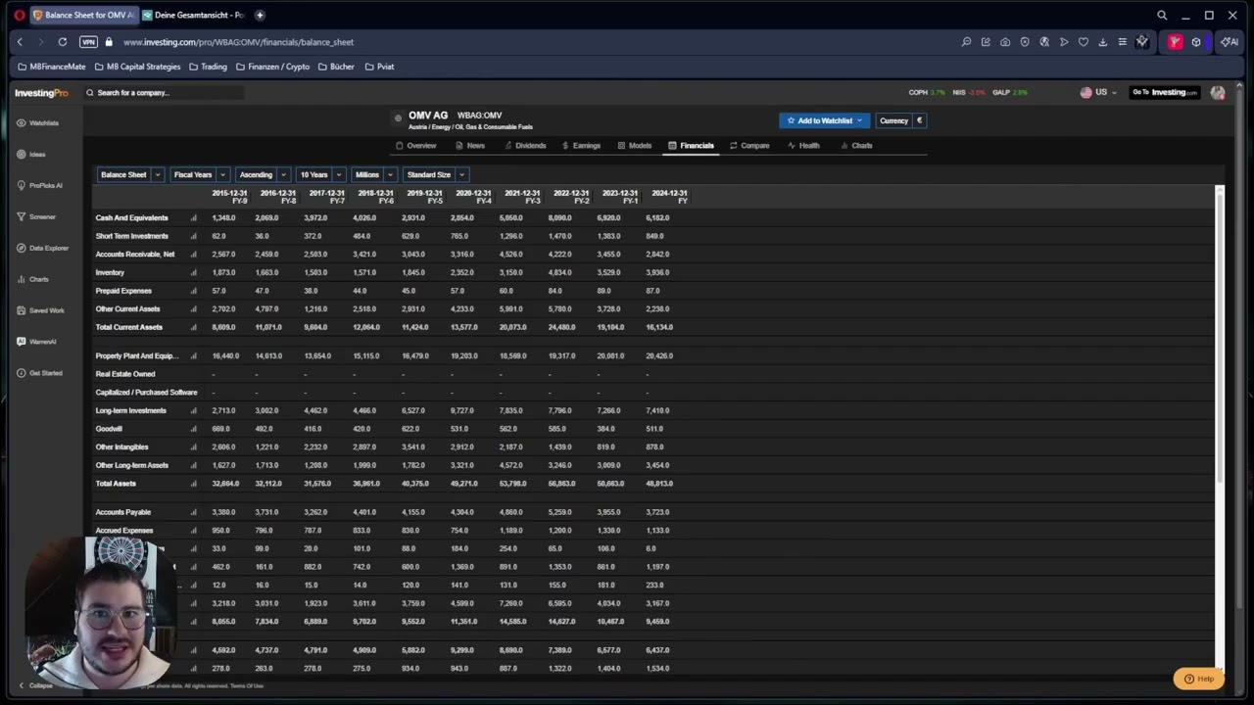This screenshot has height=705, width=1254.
Task: Click the chart icon for Other Intangibles
Action: [193, 447]
